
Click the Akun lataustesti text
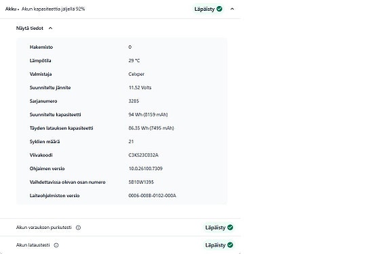[x=33, y=245]
